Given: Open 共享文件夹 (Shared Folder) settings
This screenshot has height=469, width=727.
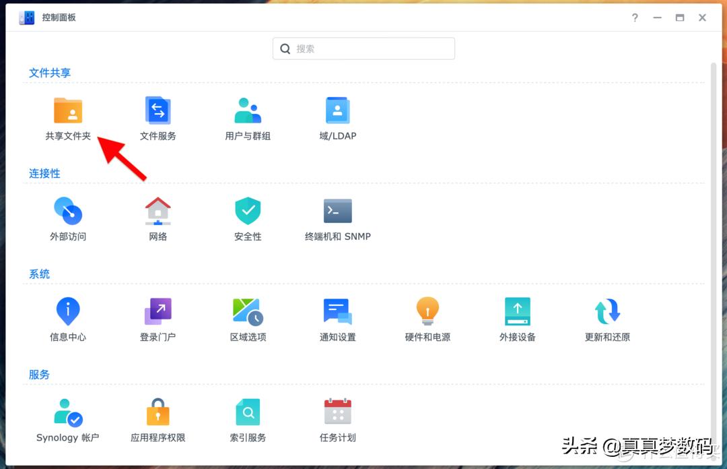Looking at the screenshot, I should 68,116.
